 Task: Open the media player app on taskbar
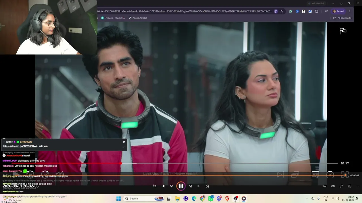244,198
